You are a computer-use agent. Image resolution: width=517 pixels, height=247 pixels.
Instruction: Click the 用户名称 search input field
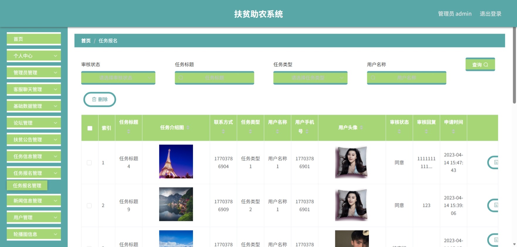[406, 78]
